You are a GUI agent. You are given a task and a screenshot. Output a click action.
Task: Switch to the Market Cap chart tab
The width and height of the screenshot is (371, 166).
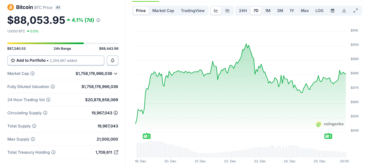(x=163, y=10)
